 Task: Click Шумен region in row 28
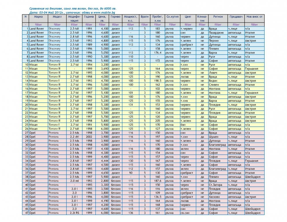[x=213, y=137]
